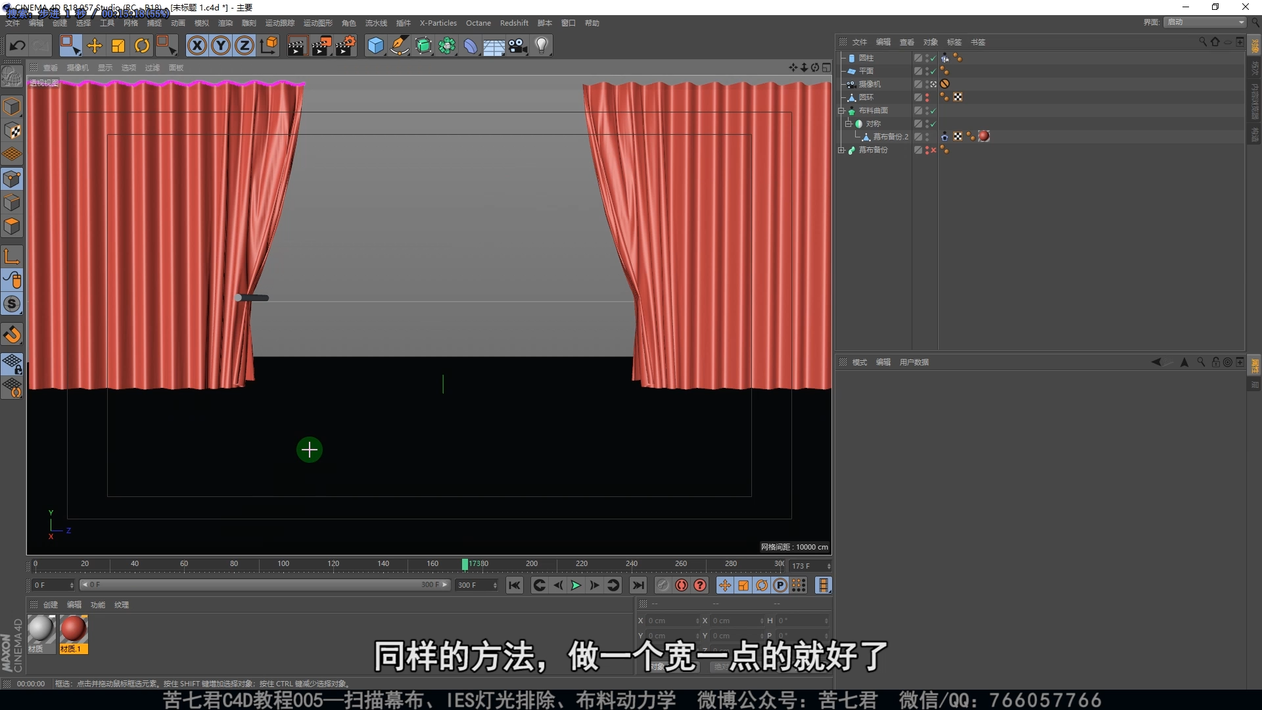Select the Rotate tool in toolbar
1262x710 pixels.
pyautogui.click(x=142, y=45)
